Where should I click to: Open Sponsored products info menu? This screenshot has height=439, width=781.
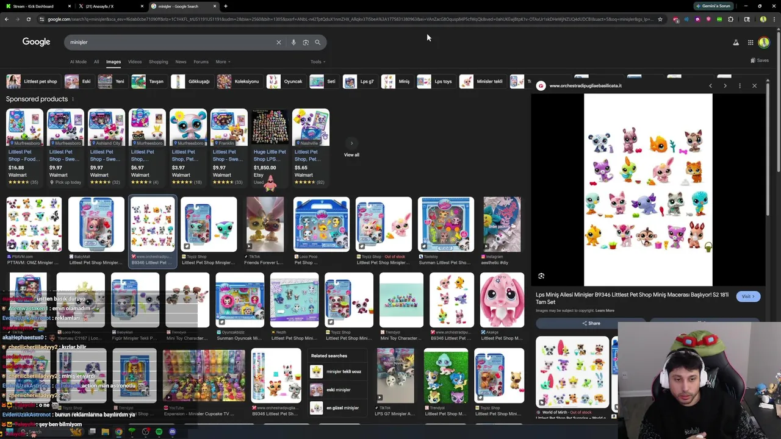coord(73,99)
